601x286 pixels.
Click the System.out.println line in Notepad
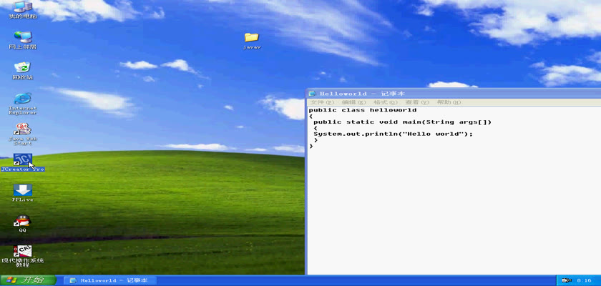point(394,134)
